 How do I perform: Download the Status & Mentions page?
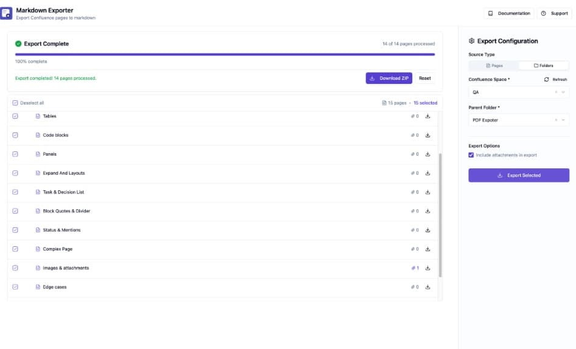click(427, 230)
